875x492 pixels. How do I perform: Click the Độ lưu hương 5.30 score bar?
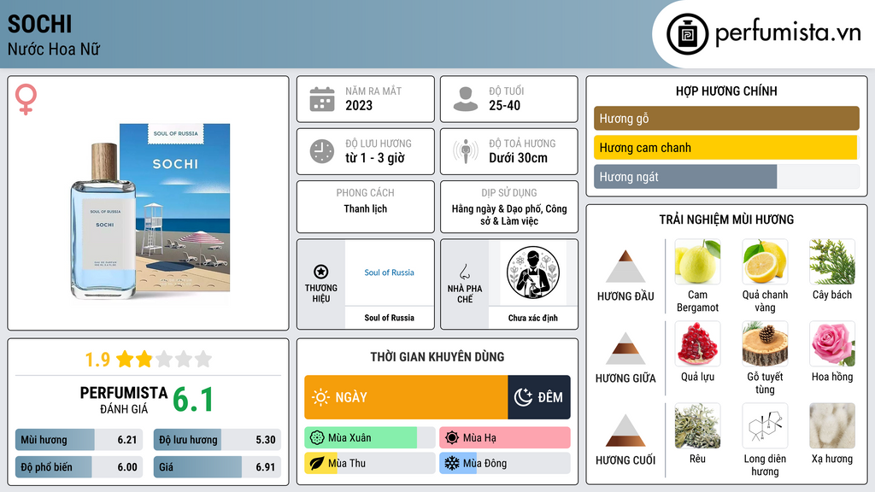[217, 440]
